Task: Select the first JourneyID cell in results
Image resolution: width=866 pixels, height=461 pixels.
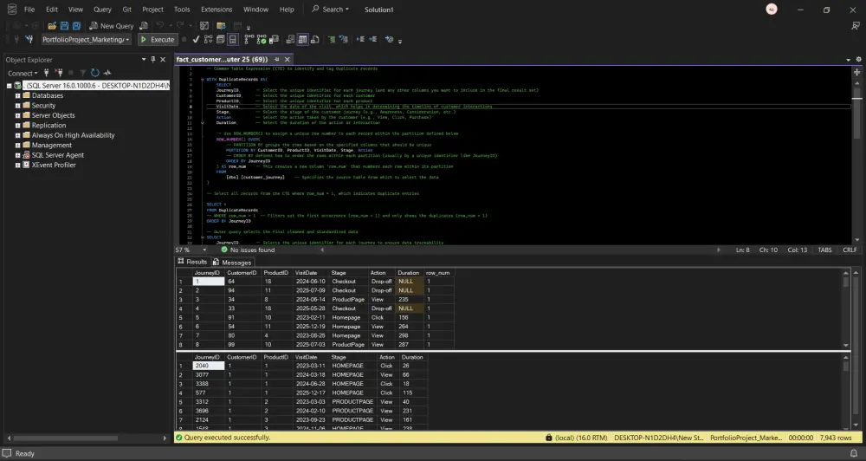Action: 208,282
